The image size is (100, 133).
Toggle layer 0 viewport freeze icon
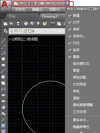pyautogui.click(x=21, y=31)
